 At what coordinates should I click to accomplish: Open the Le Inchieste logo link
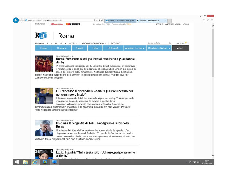tap(73, 24)
